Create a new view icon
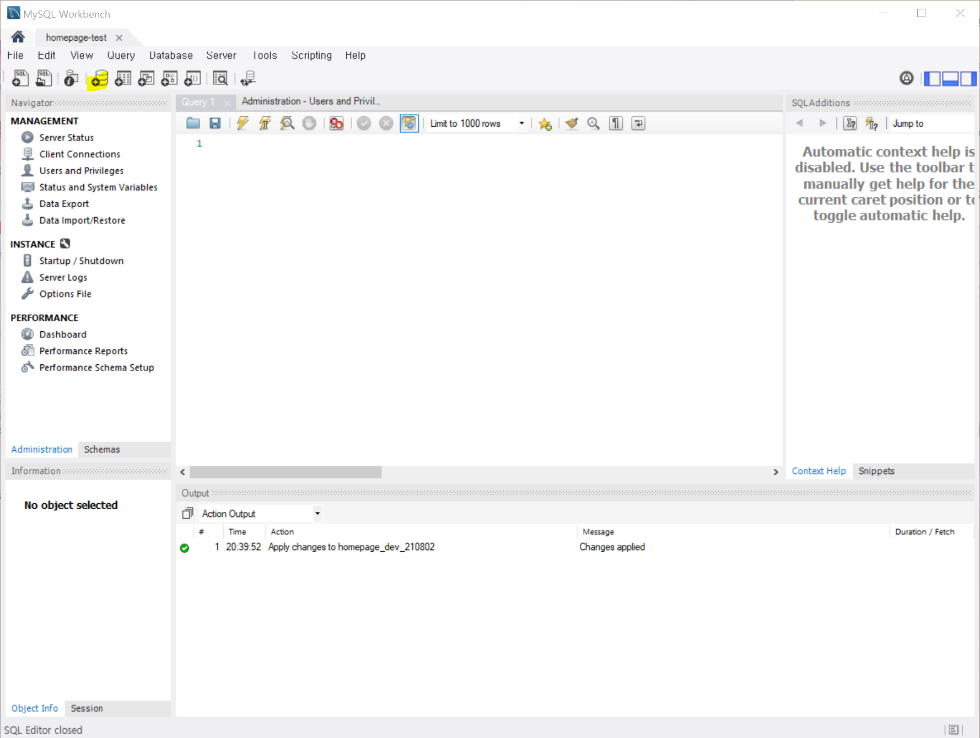980x738 pixels. coord(146,78)
